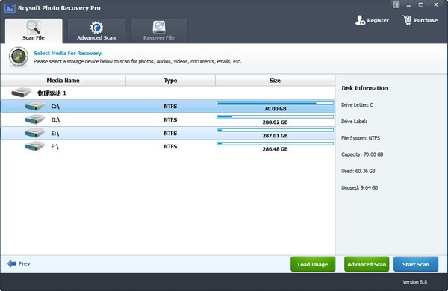Select the E:\ drive name
The height and width of the screenshot is (291, 448).
click(x=55, y=134)
